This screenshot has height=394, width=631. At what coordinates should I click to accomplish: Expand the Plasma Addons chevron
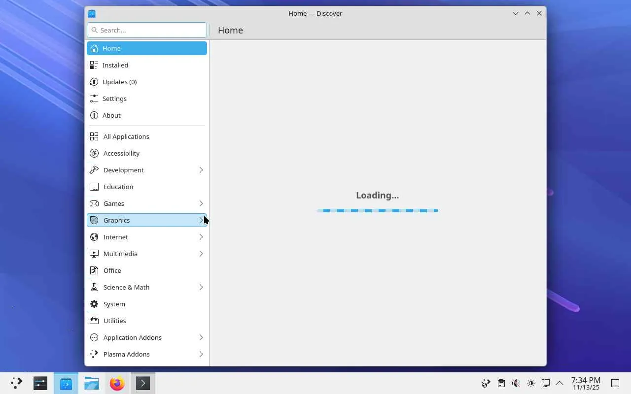201,354
